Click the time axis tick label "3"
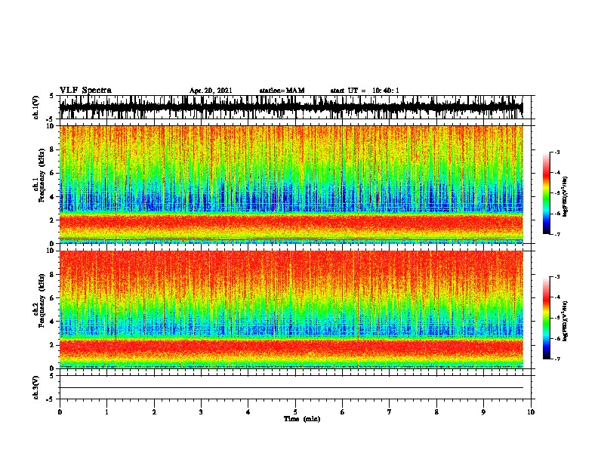This screenshot has width=598, height=462. point(201,412)
